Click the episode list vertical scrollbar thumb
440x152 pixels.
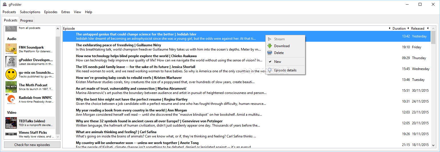tap(433, 37)
